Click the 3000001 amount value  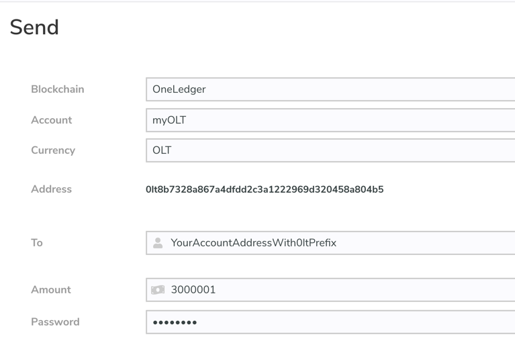pos(193,290)
